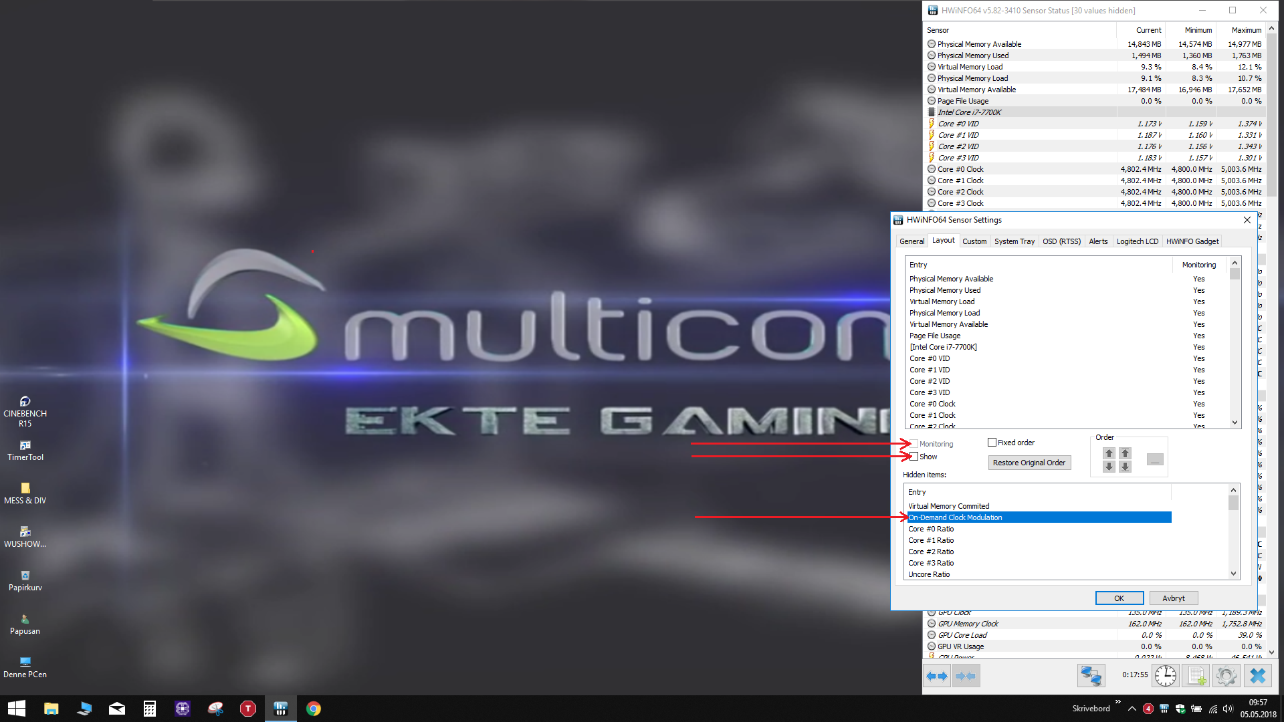Move entry to bottom arrow button
The image size is (1284, 722).
click(x=1125, y=467)
